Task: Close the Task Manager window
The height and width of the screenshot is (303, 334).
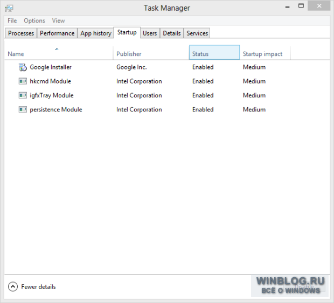Action: pyautogui.click(x=319, y=6)
